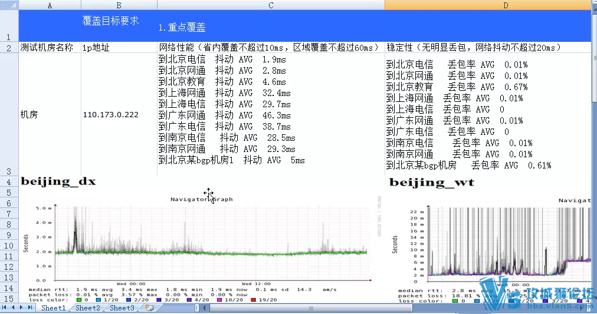Open the Sheet3 tab
The image size is (597, 314).
(x=122, y=308)
